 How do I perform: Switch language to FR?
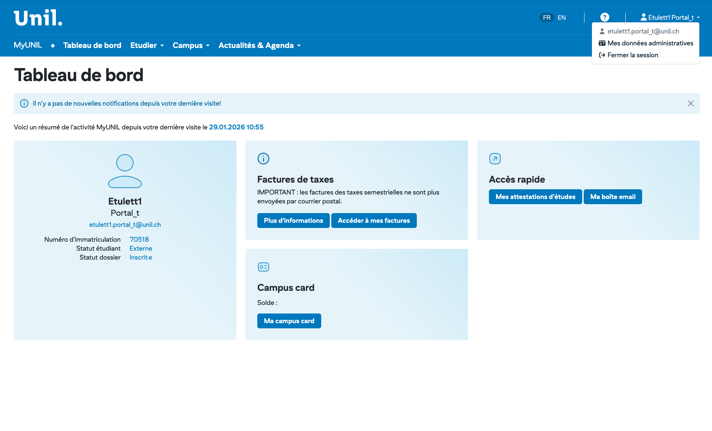(x=547, y=17)
